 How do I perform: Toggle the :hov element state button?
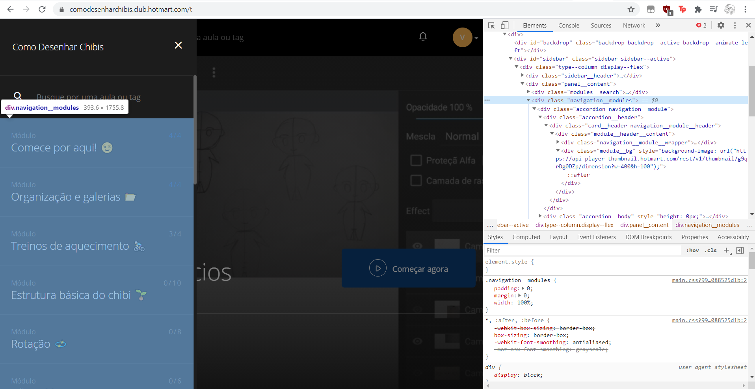click(x=692, y=250)
